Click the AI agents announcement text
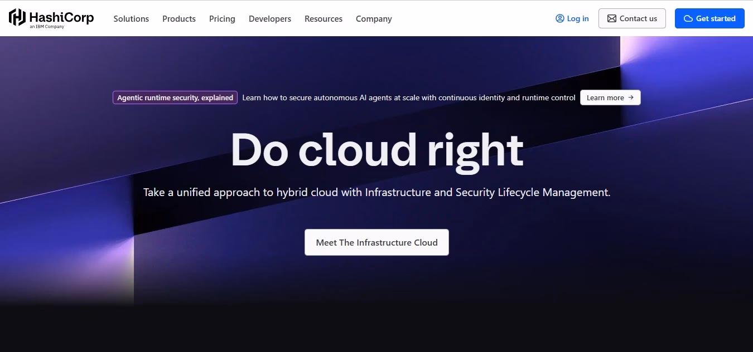 (x=409, y=97)
